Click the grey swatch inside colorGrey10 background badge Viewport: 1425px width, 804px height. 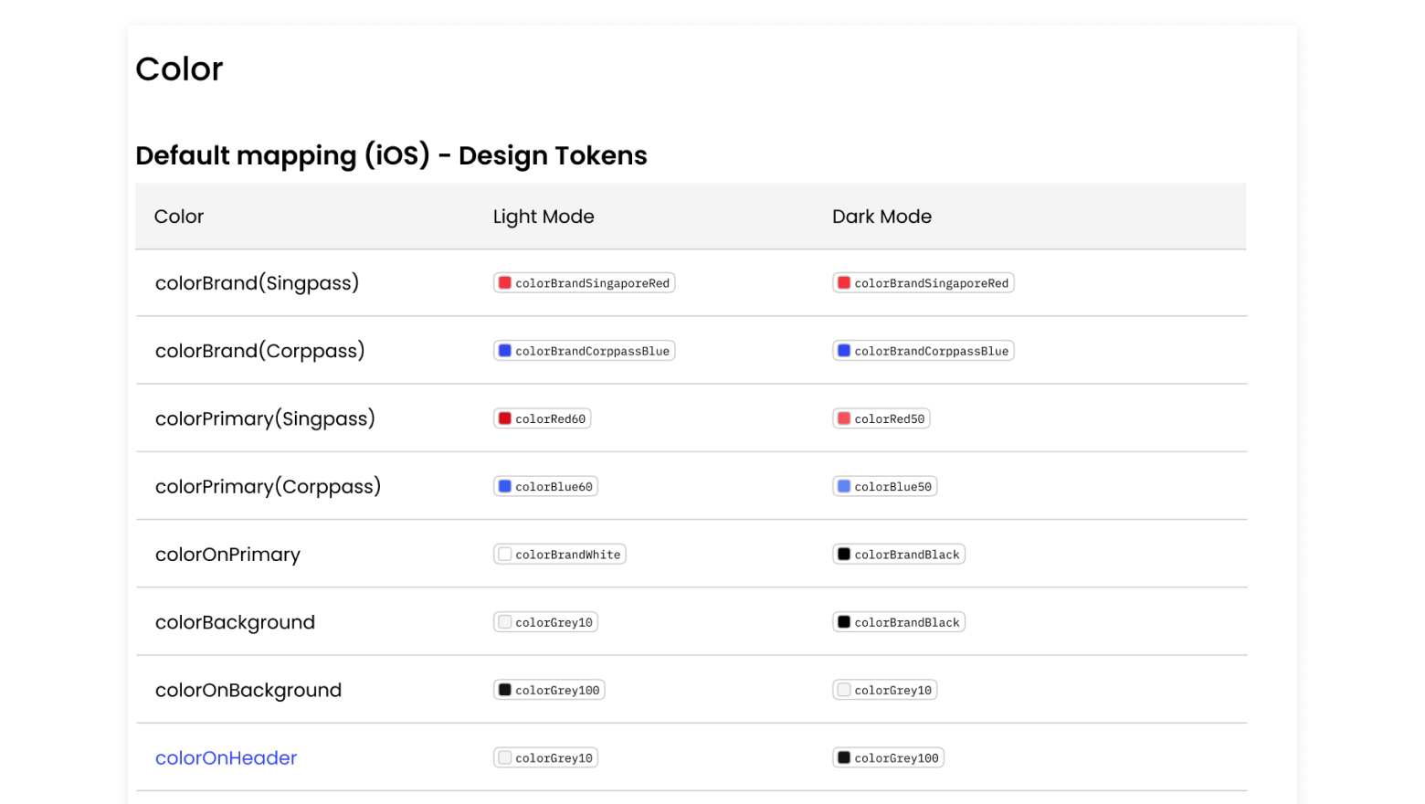504,621
